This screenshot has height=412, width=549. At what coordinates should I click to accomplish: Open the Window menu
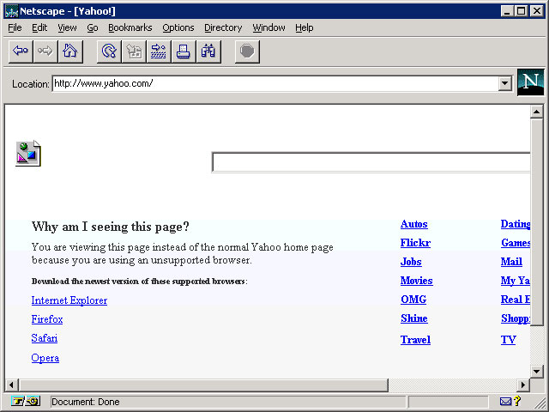coord(268,27)
